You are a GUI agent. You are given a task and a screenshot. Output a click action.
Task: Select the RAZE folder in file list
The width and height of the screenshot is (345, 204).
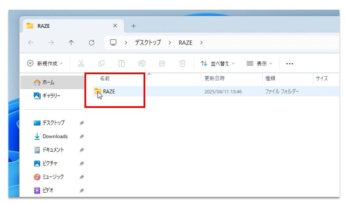pos(109,91)
